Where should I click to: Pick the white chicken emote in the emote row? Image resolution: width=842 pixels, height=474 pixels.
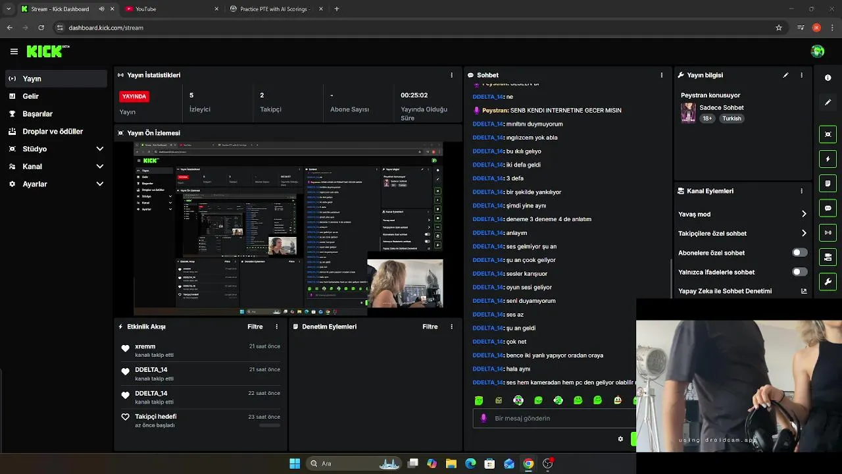tap(618, 400)
